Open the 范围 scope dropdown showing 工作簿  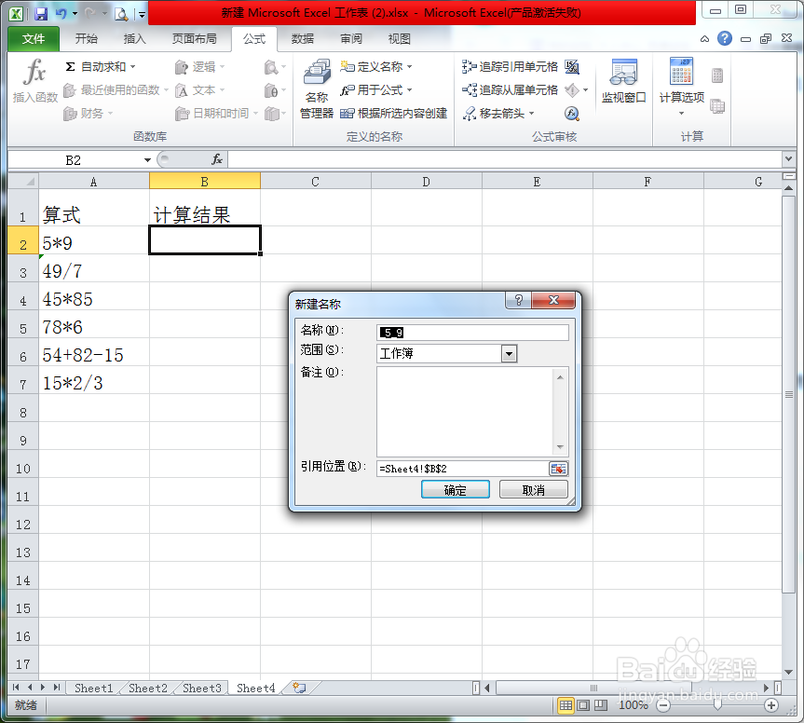click(x=507, y=353)
